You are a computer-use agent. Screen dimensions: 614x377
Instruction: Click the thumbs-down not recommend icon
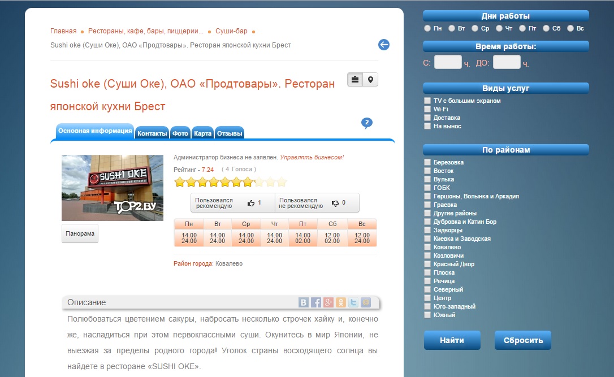pyautogui.click(x=335, y=203)
